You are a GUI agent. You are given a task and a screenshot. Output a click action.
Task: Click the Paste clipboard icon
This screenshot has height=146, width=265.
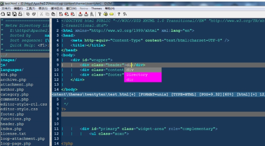(x=53, y=14)
